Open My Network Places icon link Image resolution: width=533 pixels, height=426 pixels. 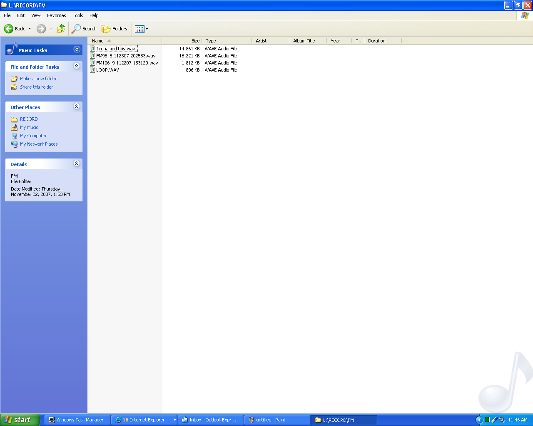[14, 144]
